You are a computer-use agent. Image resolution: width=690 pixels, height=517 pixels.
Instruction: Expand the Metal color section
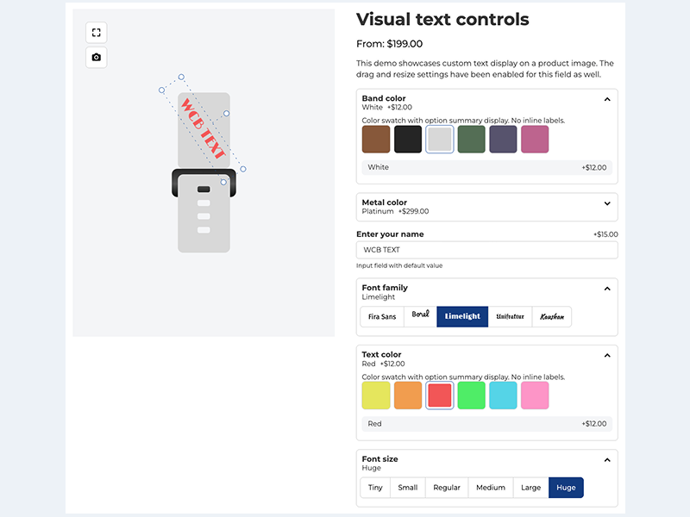click(x=607, y=203)
